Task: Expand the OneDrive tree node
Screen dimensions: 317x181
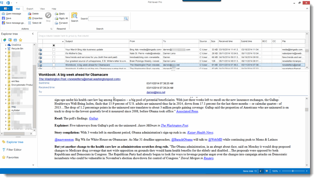Action: [6, 45]
